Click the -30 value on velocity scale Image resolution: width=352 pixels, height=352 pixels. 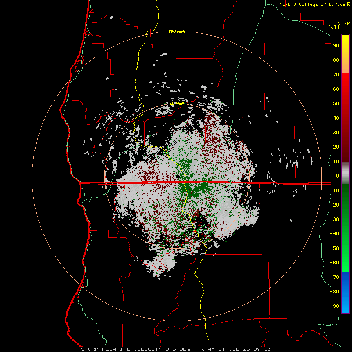(x=334, y=219)
